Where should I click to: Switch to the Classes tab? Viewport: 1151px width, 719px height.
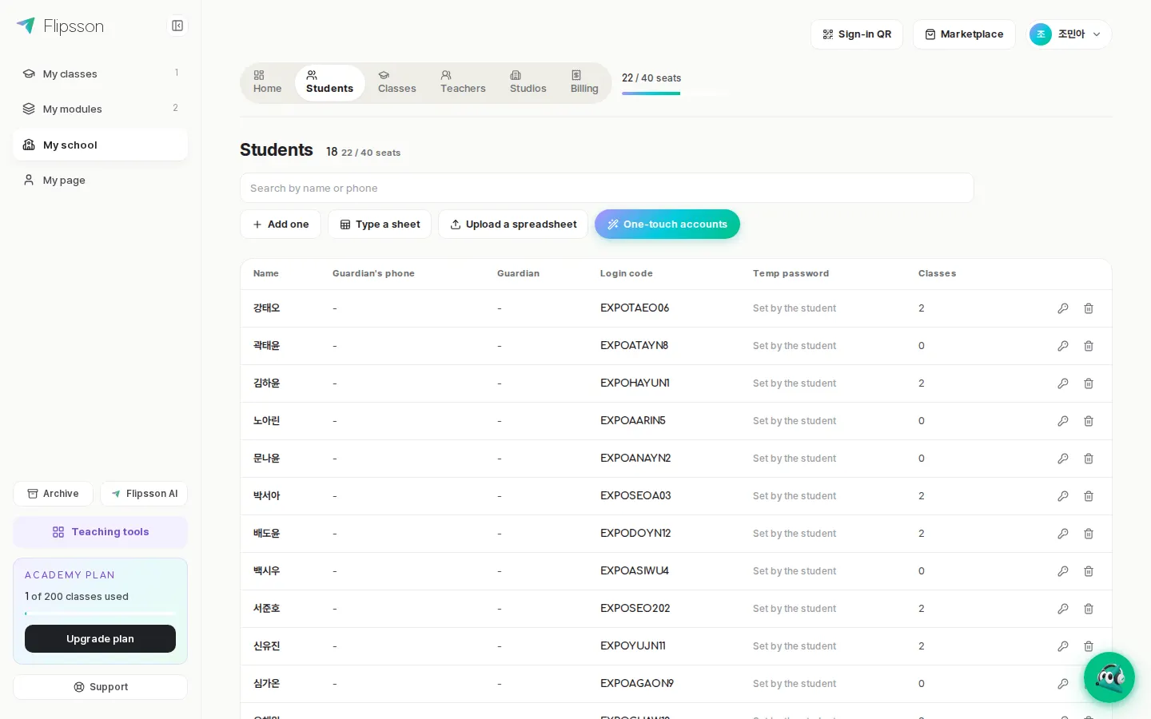(397, 82)
